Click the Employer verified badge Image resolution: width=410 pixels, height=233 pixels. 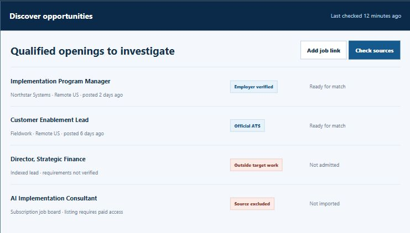(253, 87)
